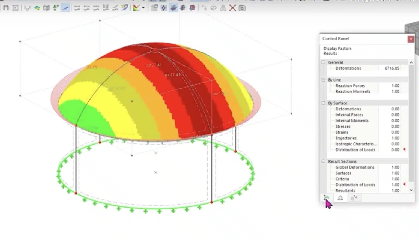Close the Control Panel
The width and height of the screenshot is (419, 240).
(x=411, y=39)
